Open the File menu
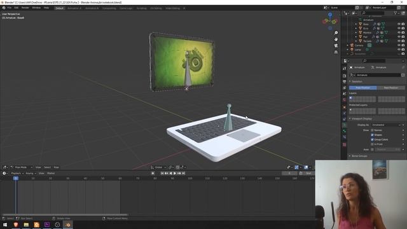 [10, 8]
